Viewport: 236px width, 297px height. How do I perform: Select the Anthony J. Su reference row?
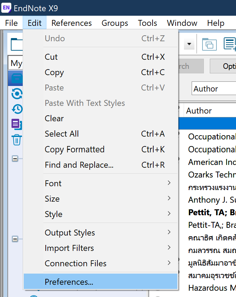click(x=207, y=200)
